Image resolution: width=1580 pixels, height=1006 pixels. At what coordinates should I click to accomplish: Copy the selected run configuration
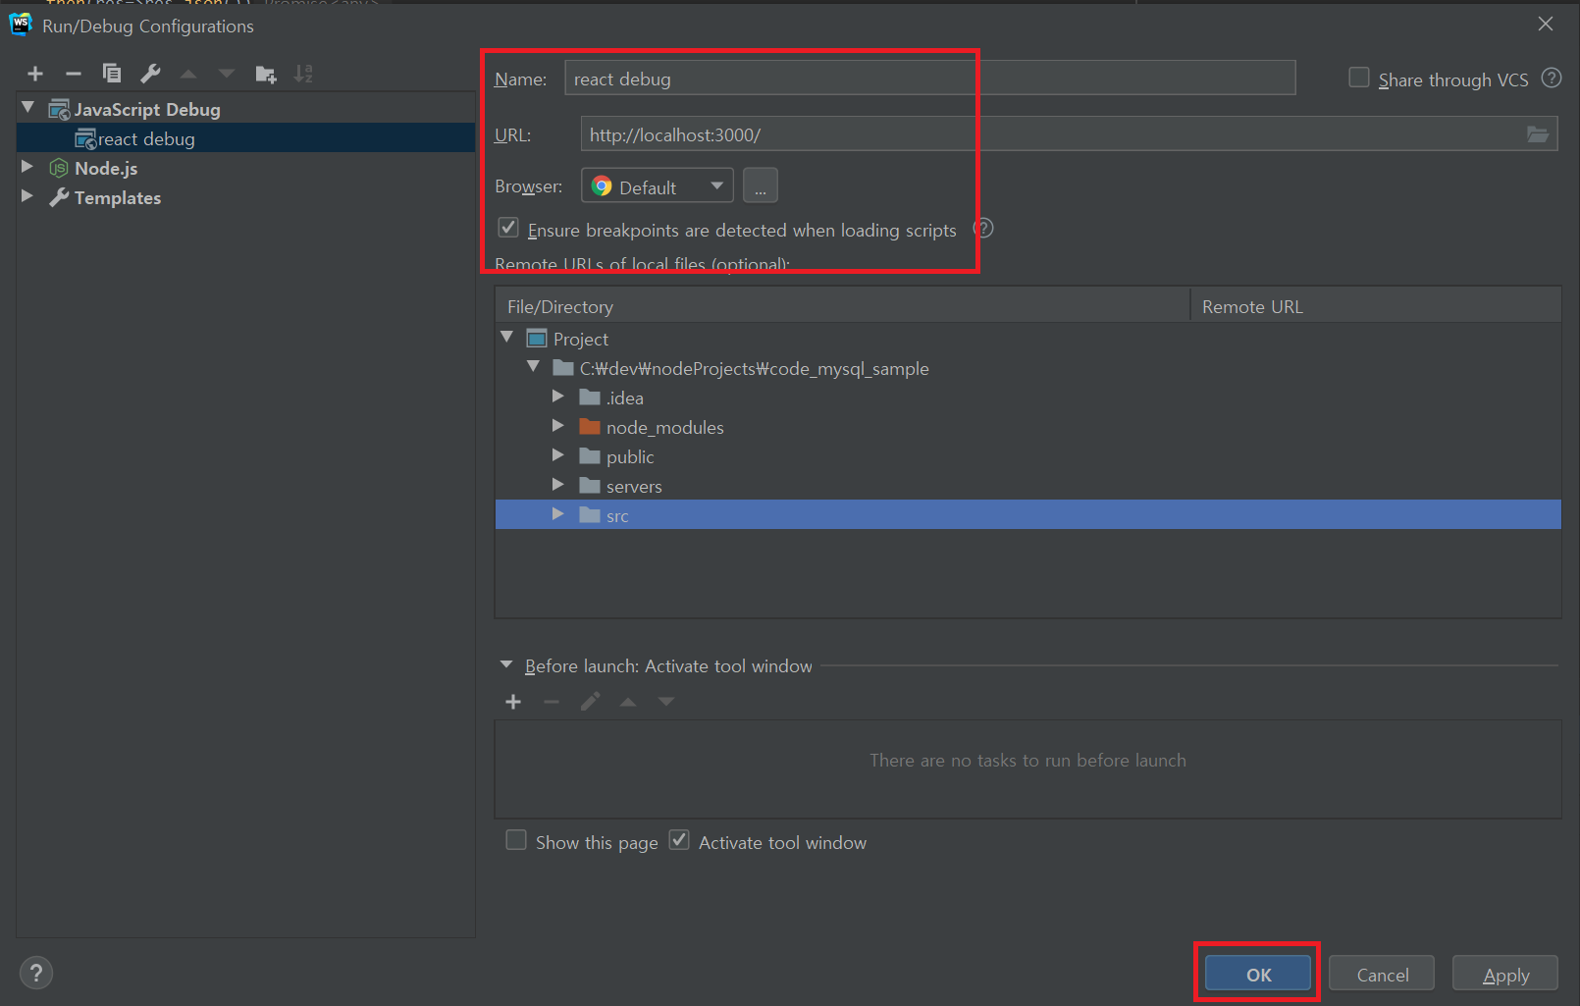[x=112, y=73]
